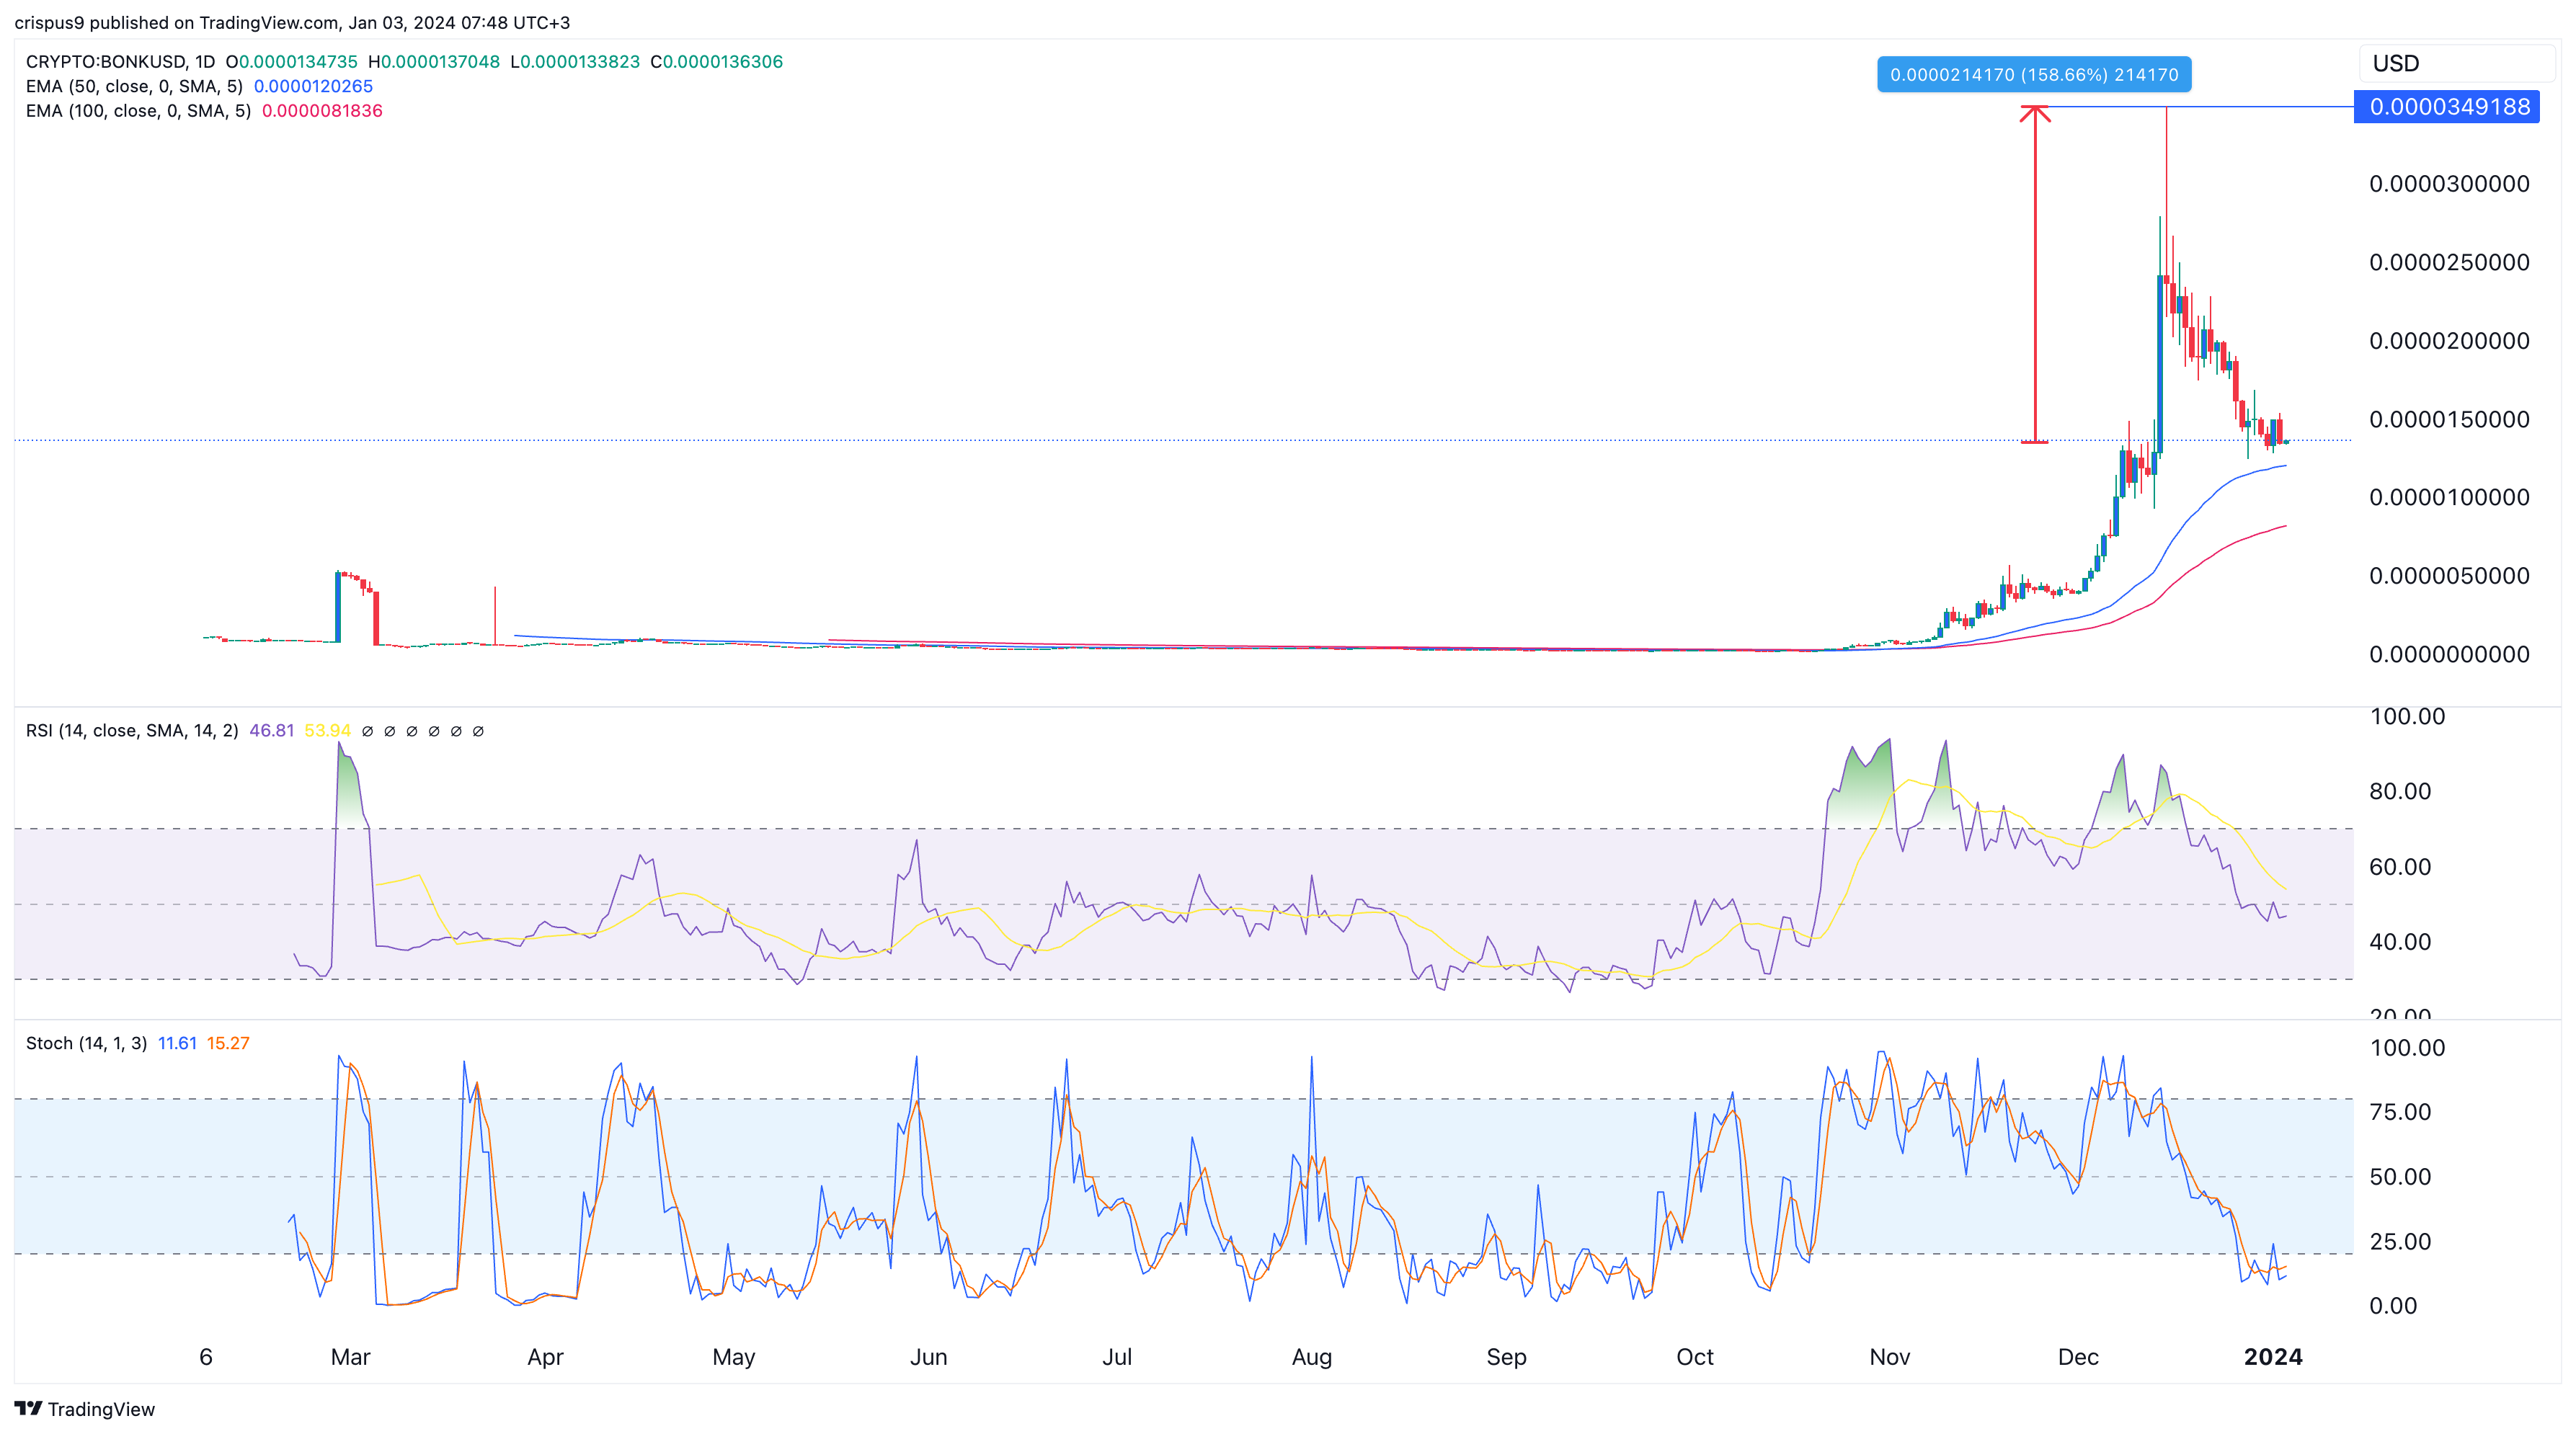Click the blue tooltip showing 158.66% gain

pyautogui.click(x=2032, y=74)
